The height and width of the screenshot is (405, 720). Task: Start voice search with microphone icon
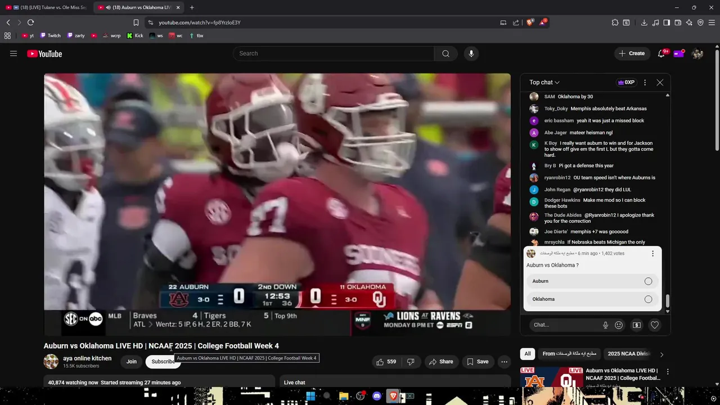click(471, 53)
